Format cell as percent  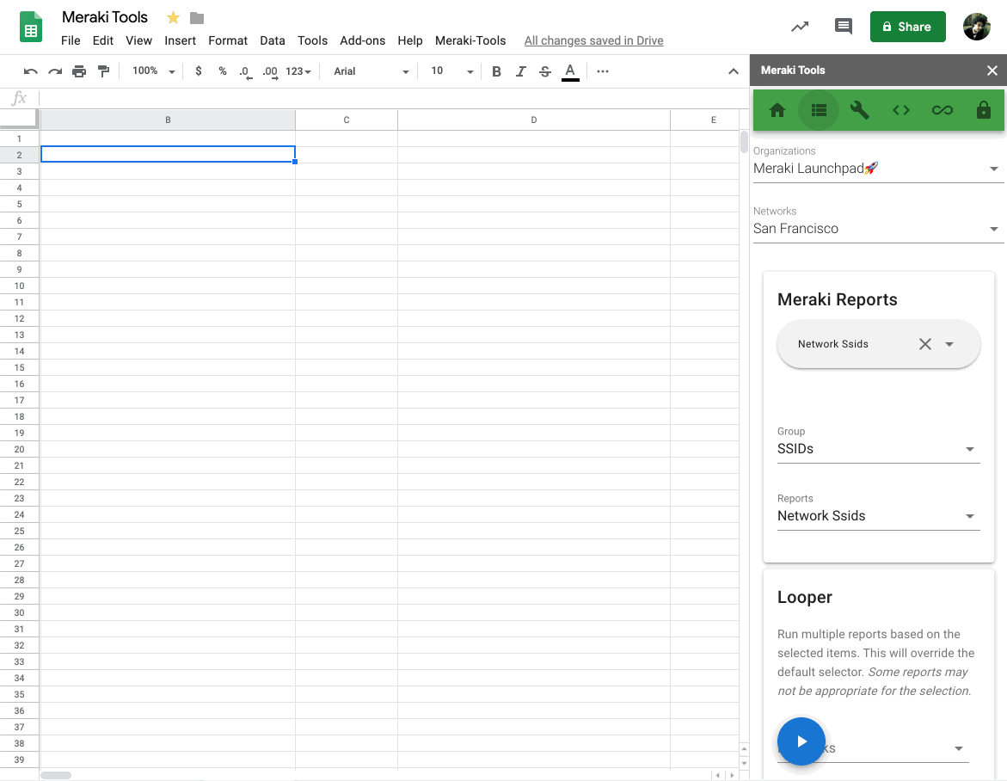click(x=222, y=71)
